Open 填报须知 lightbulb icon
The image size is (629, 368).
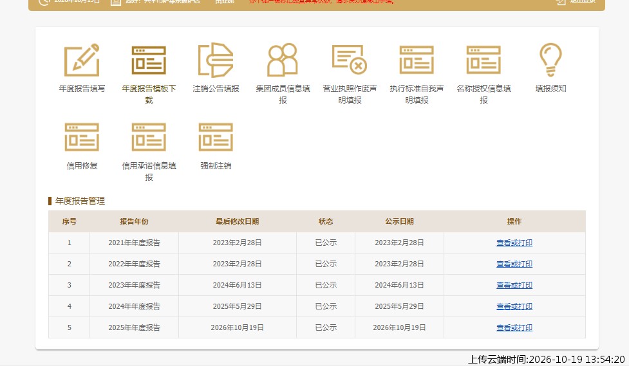click(550, 60)
